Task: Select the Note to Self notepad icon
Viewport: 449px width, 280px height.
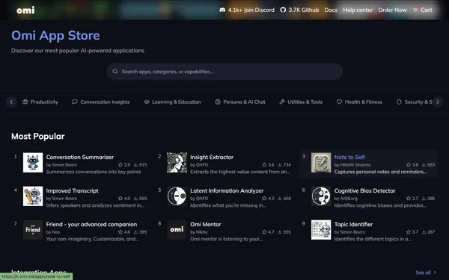Action: tap(321, 163)
